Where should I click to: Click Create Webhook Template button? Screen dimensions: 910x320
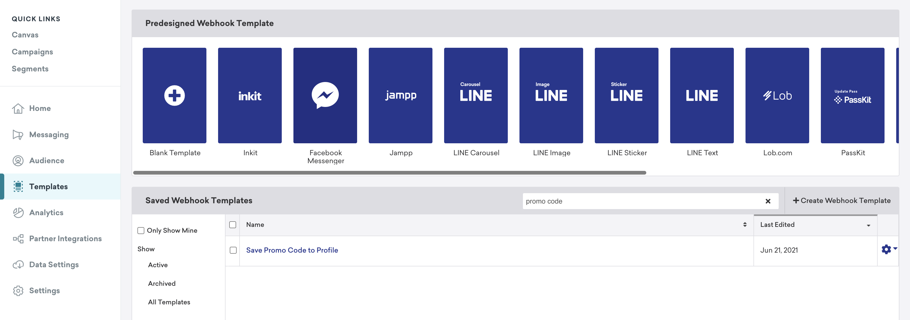842,200
